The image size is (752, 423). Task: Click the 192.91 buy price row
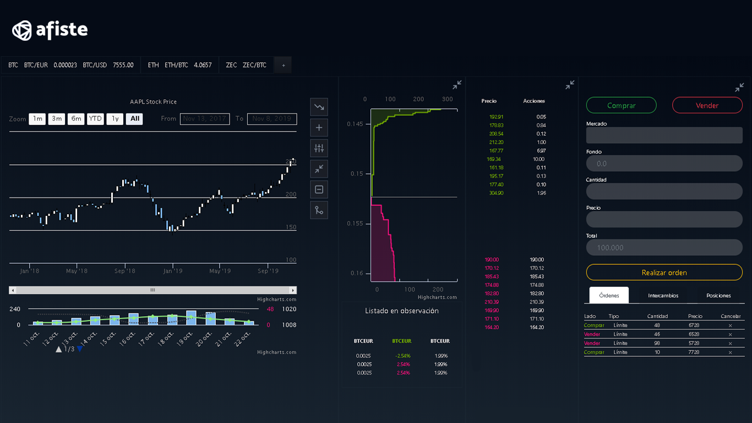click(496, 117)
